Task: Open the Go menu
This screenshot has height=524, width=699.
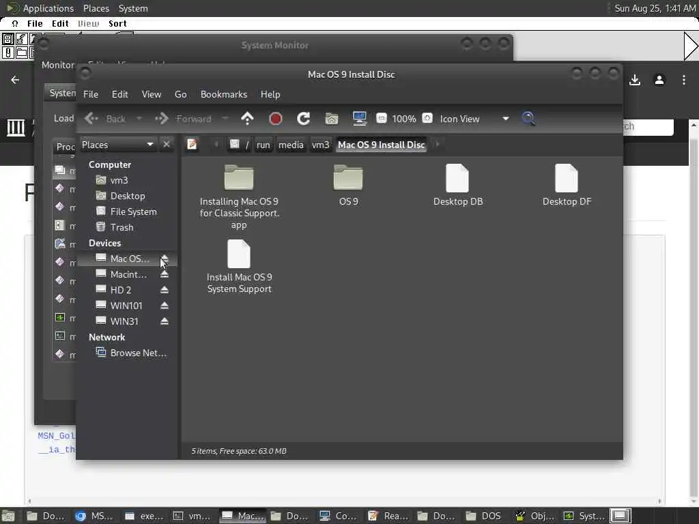Action: (x=180, y=94)
